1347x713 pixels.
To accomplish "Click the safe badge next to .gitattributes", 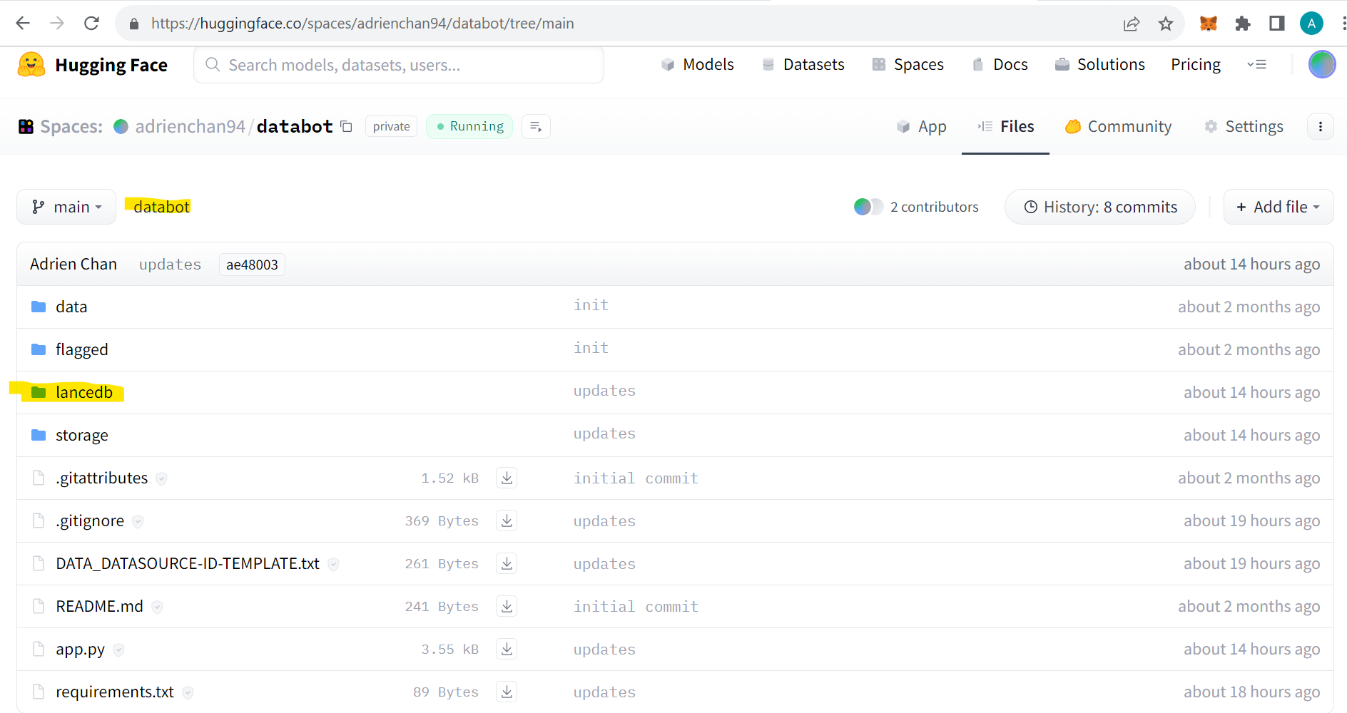I will point(162,478).
